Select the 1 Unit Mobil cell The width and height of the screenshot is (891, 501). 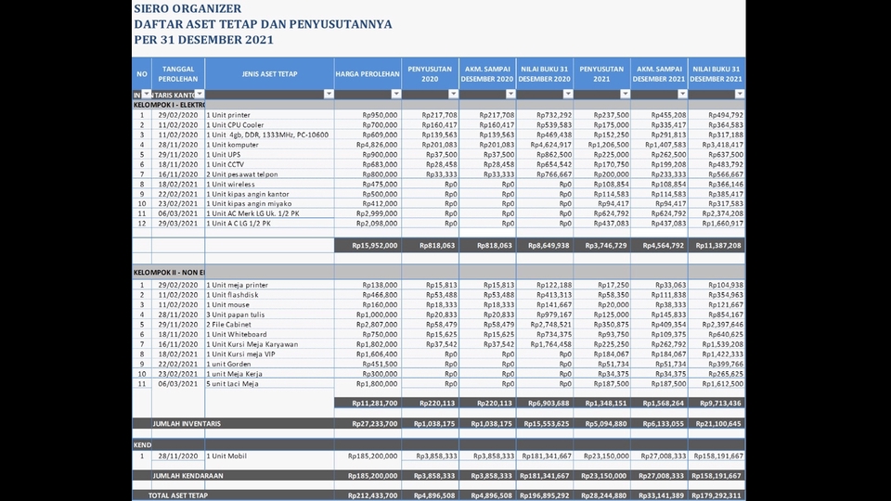click(269, 456)
